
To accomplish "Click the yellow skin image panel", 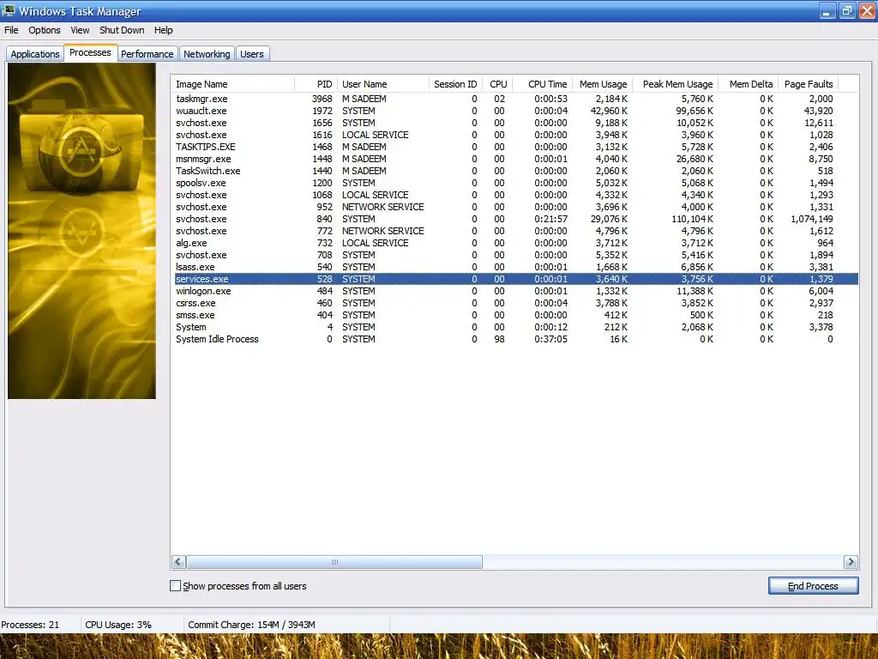I will [x=81, y=231].
